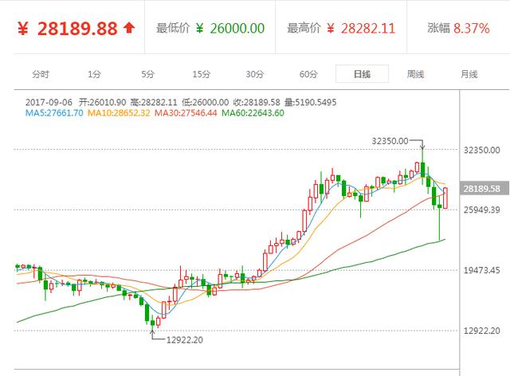Screen dimensions: 510x376
Task: Click the lowest price value 26000.00
Action: point(237,29)
